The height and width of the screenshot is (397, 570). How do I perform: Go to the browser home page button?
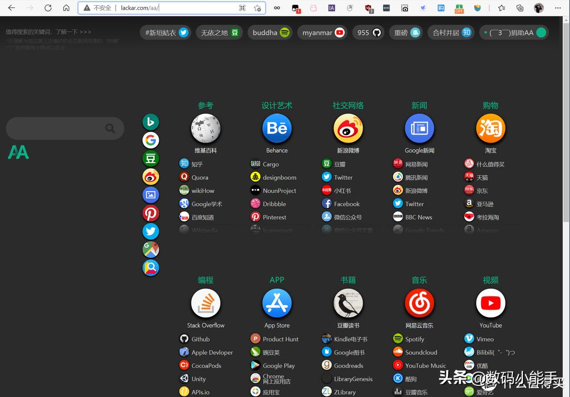click(x=66, y=7)
